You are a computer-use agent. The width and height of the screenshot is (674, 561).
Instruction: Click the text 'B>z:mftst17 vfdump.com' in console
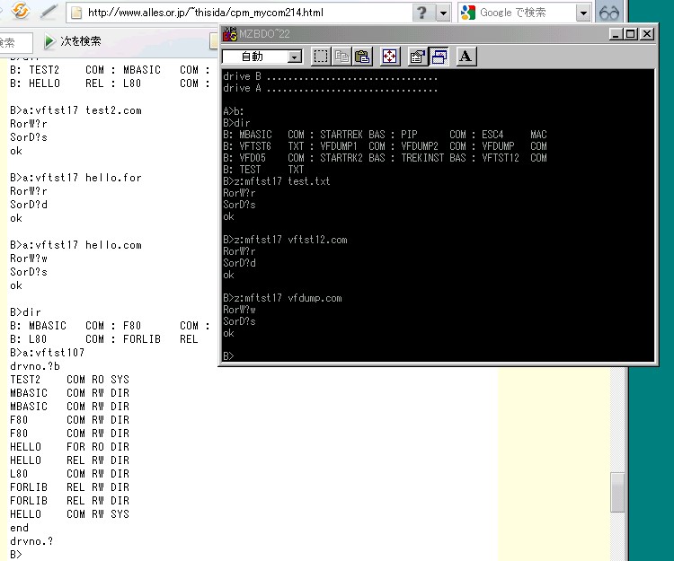pyautogui.click(x=282, y=298)
